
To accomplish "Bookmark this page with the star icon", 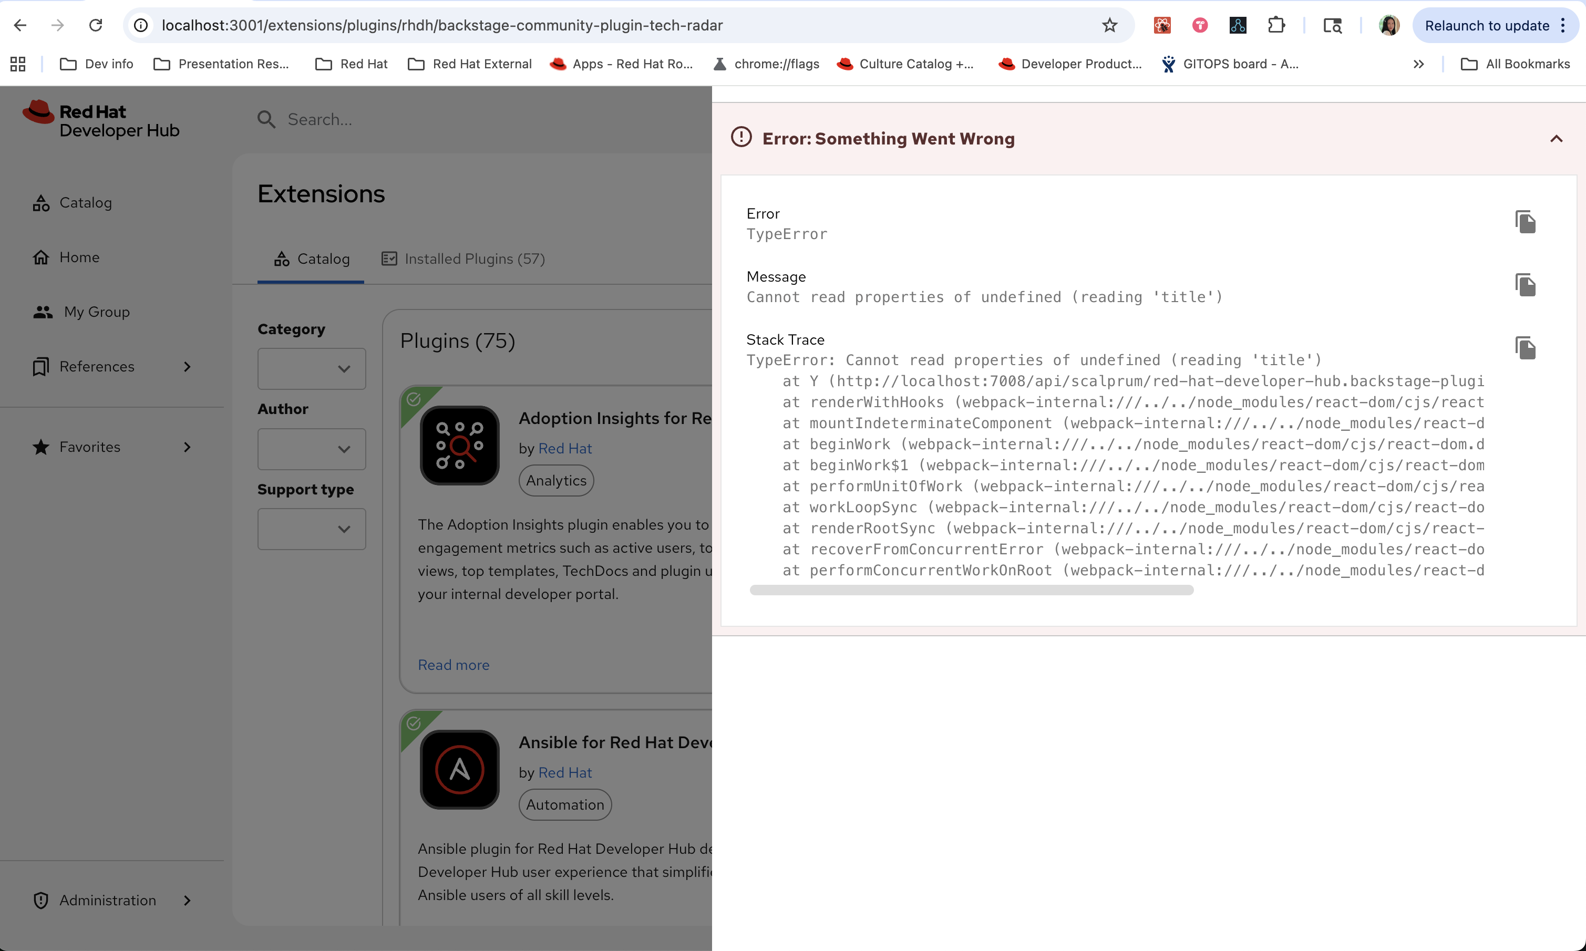I will 1109,25.
